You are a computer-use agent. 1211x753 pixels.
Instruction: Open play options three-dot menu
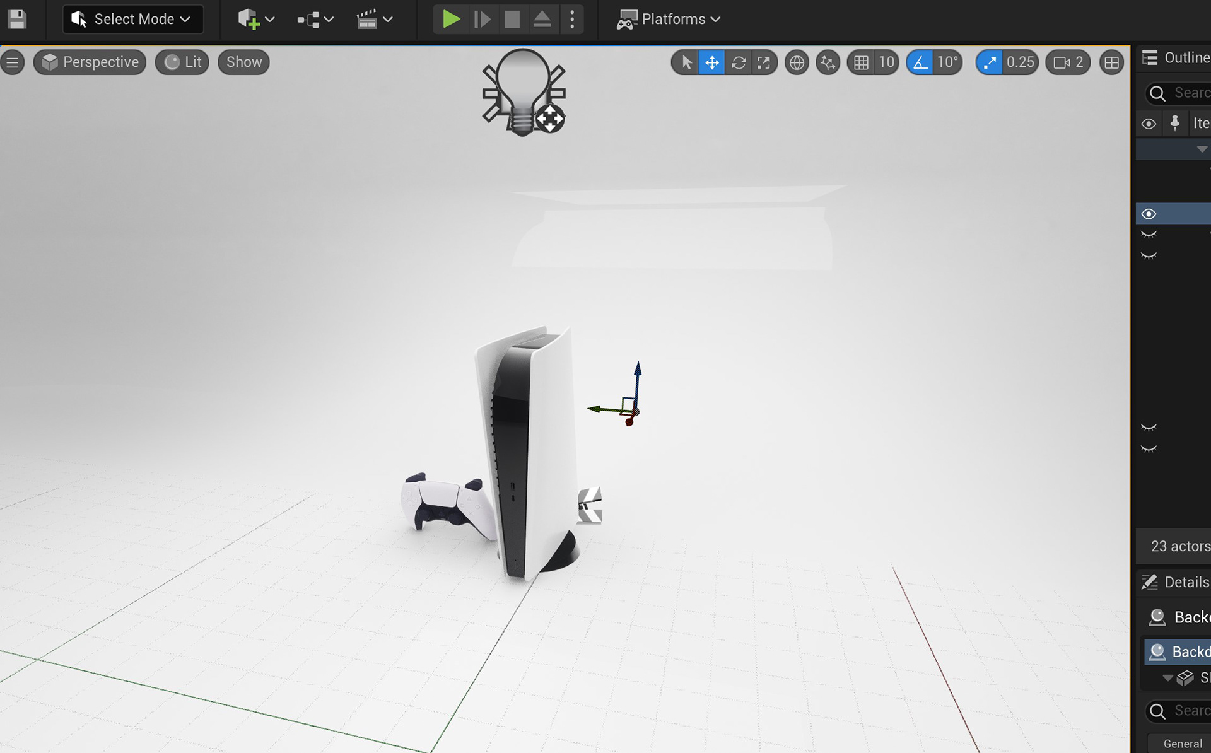click(x=572, y=19)
